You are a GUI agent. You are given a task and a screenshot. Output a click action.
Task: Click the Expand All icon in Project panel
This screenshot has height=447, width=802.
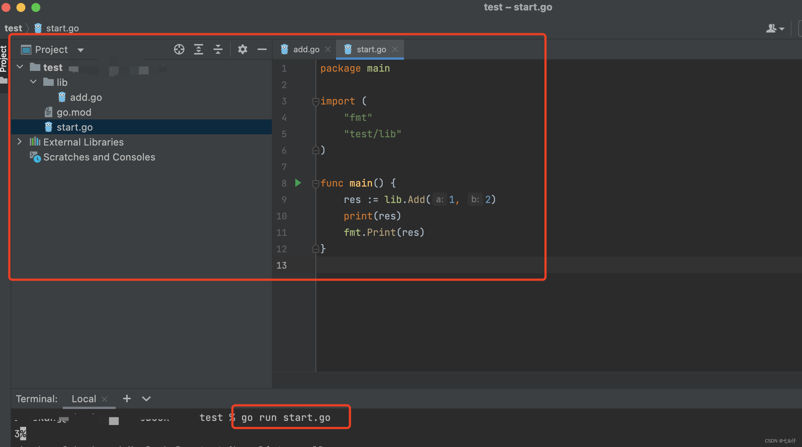pos(199,49)
